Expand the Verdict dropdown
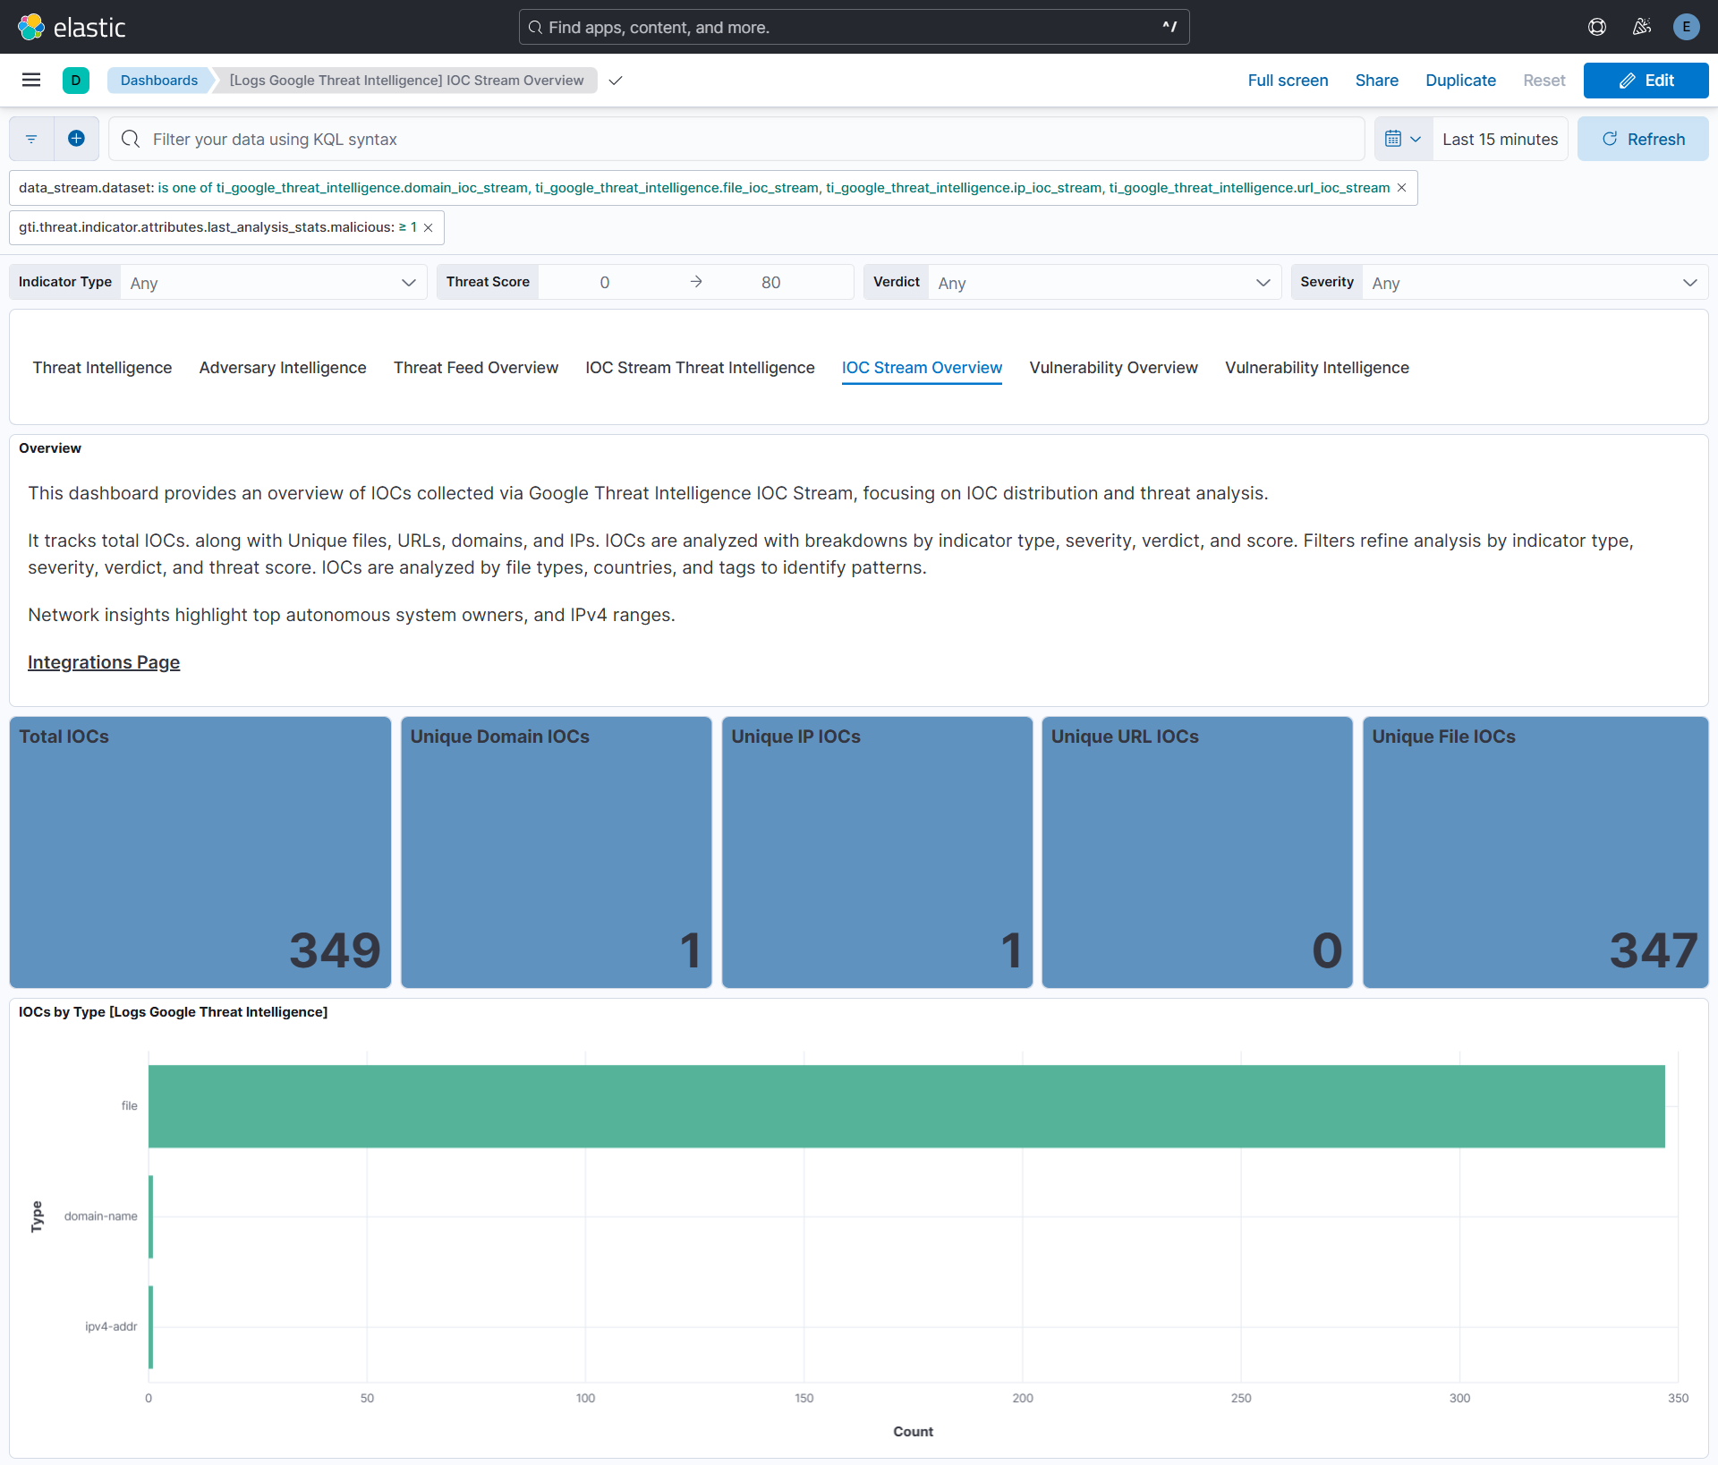This screenshot has width=1718, height=1465. (1104, 283)
